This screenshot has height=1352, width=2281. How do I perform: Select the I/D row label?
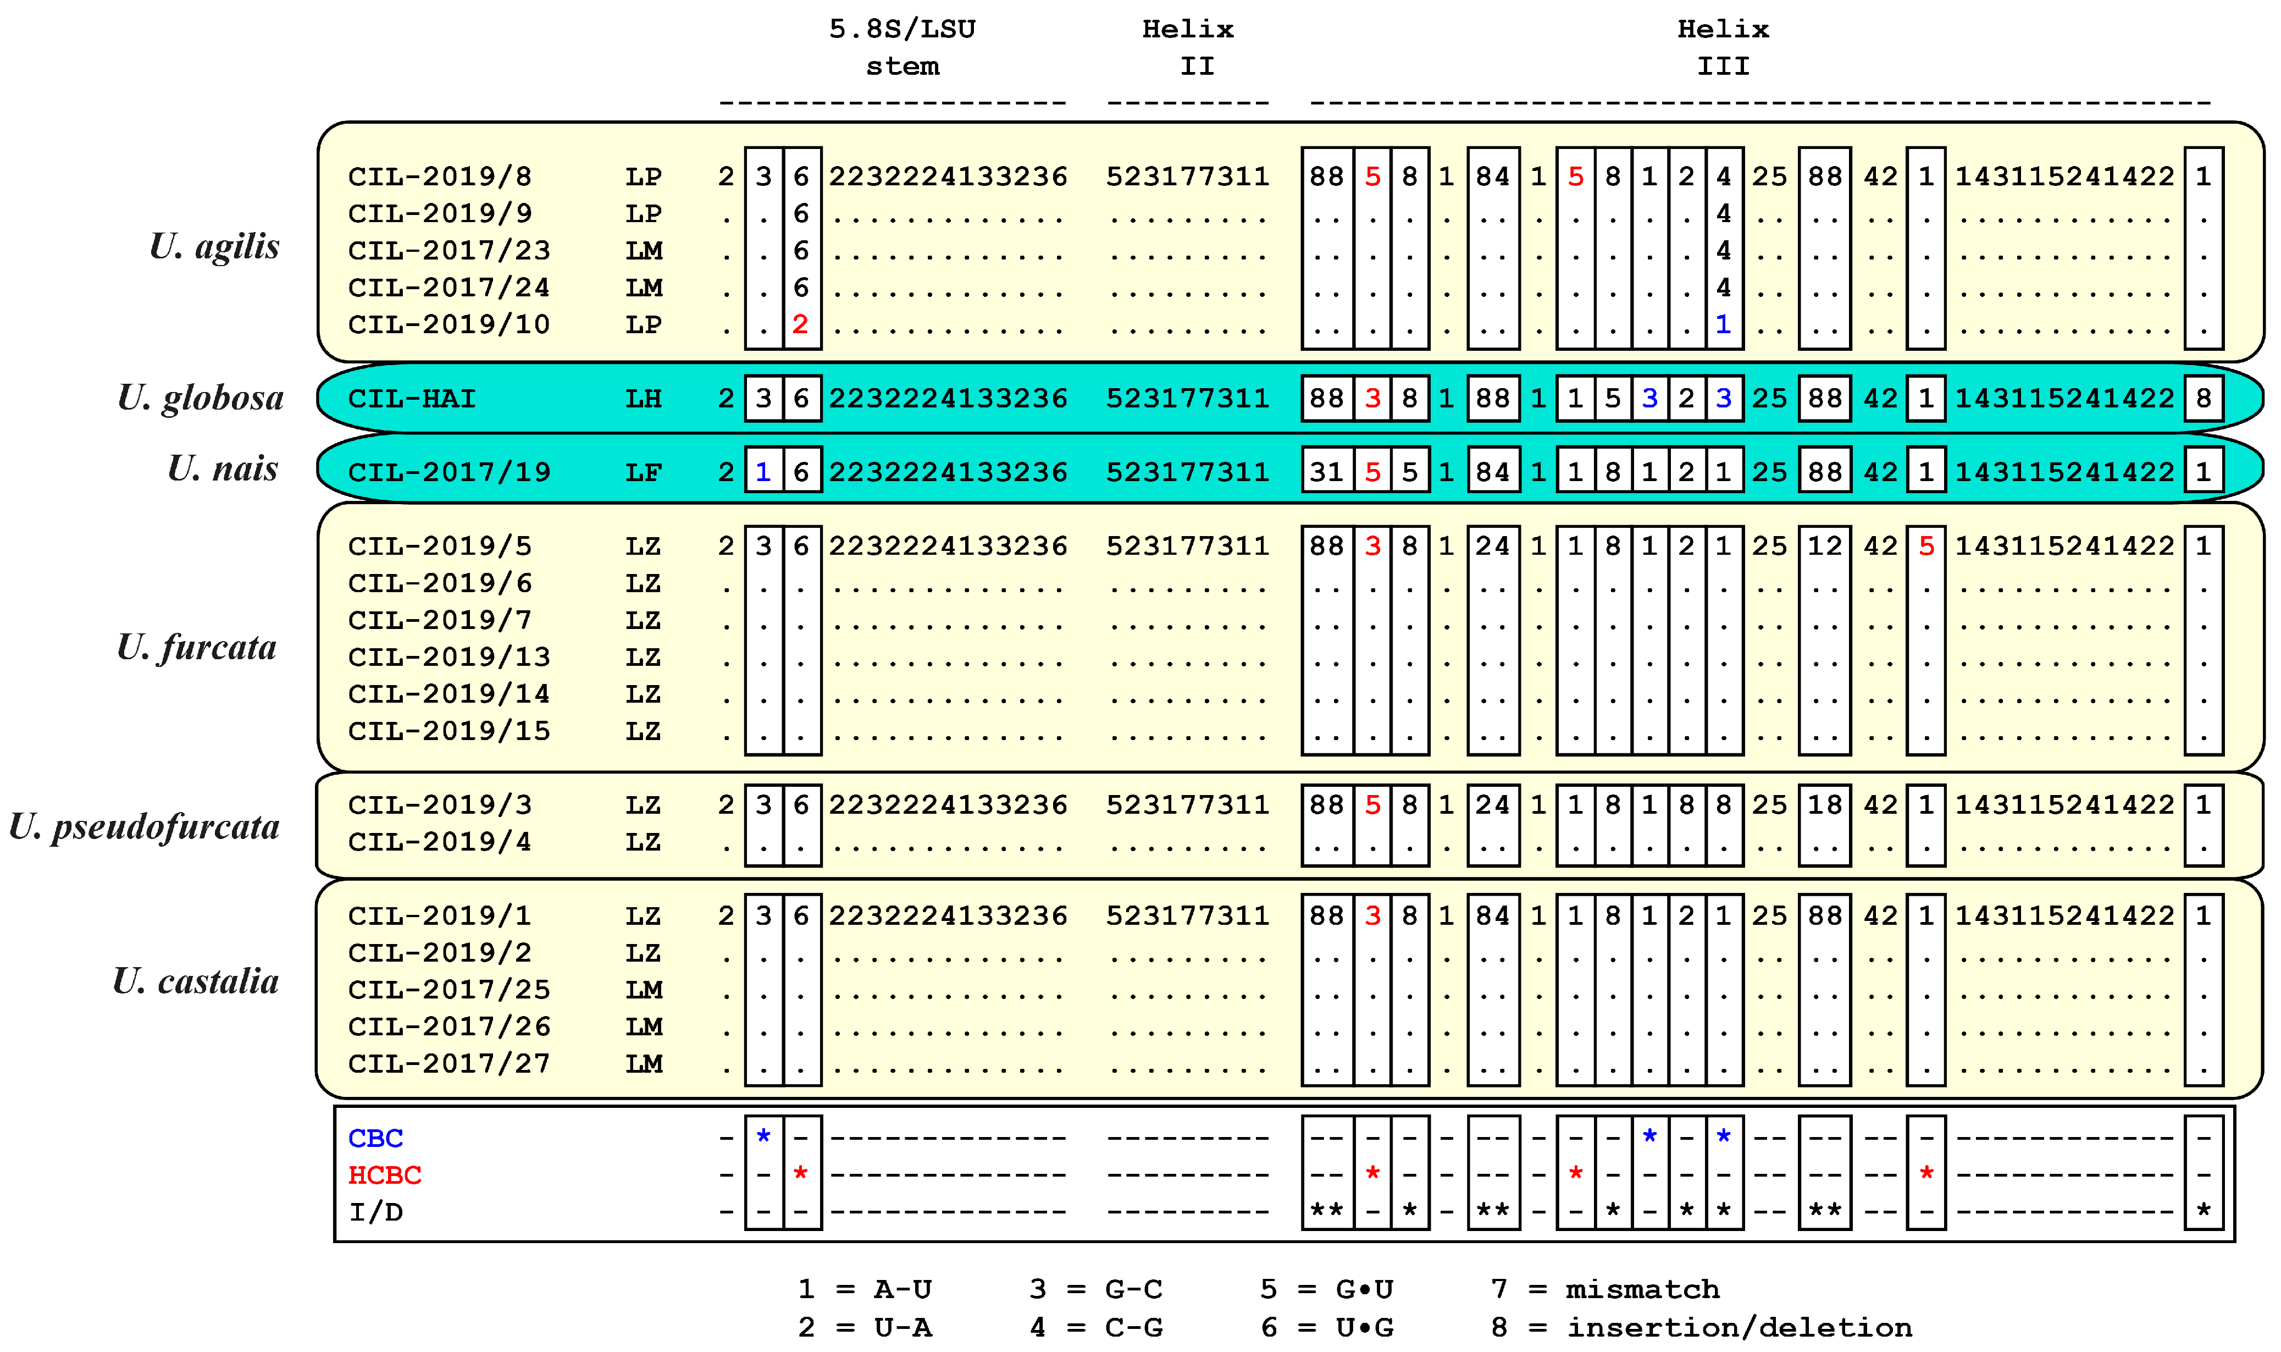click(x=375, y=1212)
